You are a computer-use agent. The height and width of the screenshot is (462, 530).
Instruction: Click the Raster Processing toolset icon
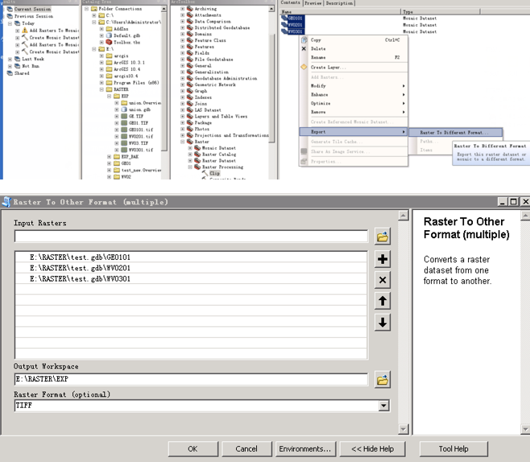pos(197,167)
